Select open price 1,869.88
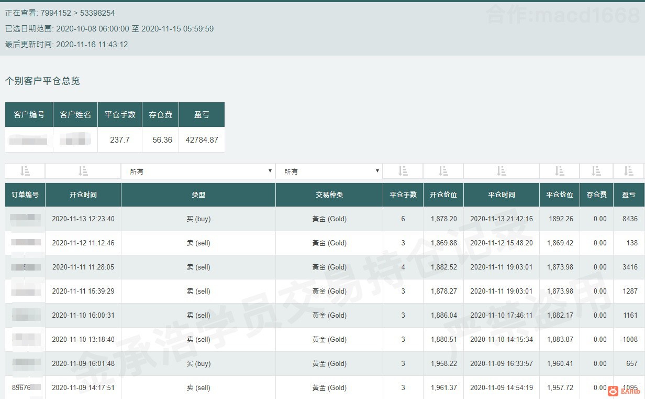Image resolution: width=645 pixels, height=399 pixels. tap(443, 243)
